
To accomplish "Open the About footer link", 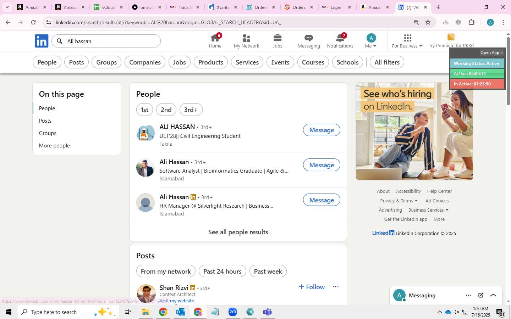I will (383, 191).
